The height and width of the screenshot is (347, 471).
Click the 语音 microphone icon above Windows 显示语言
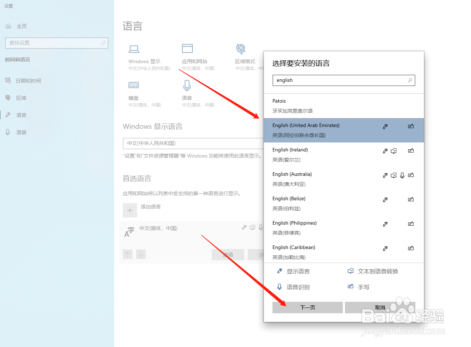tap(187, 85)
